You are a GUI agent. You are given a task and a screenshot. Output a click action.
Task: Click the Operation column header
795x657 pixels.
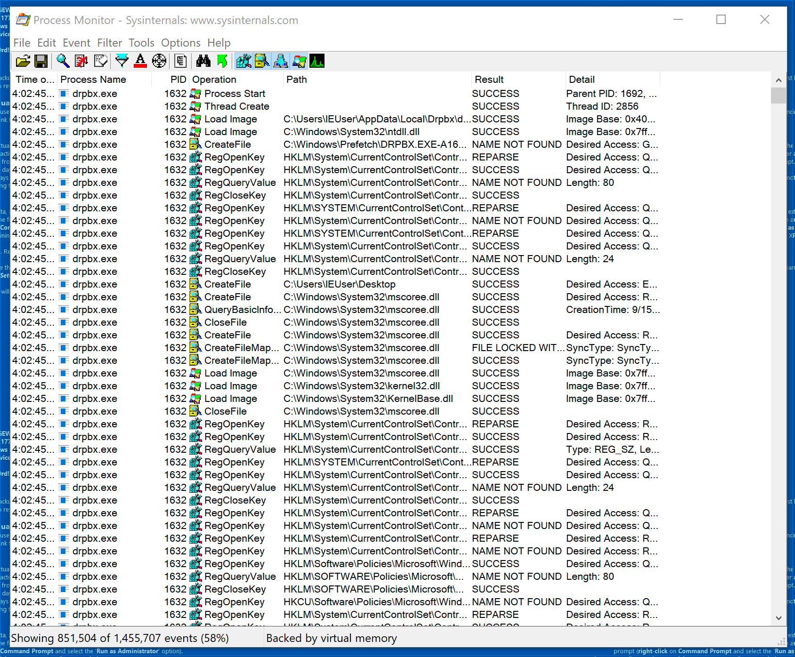(x=236, y=80)
